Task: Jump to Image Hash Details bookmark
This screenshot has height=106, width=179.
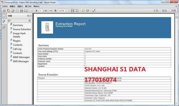Action: coord(19,35)
